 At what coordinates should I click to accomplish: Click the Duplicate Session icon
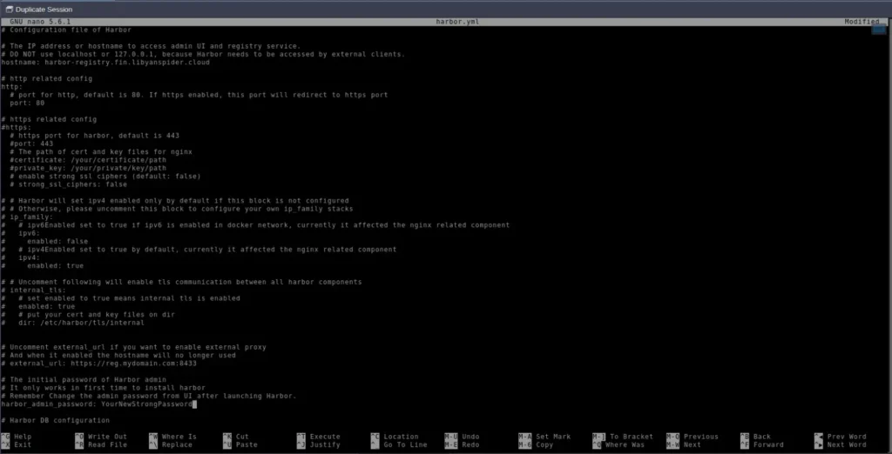click(8, 8)
